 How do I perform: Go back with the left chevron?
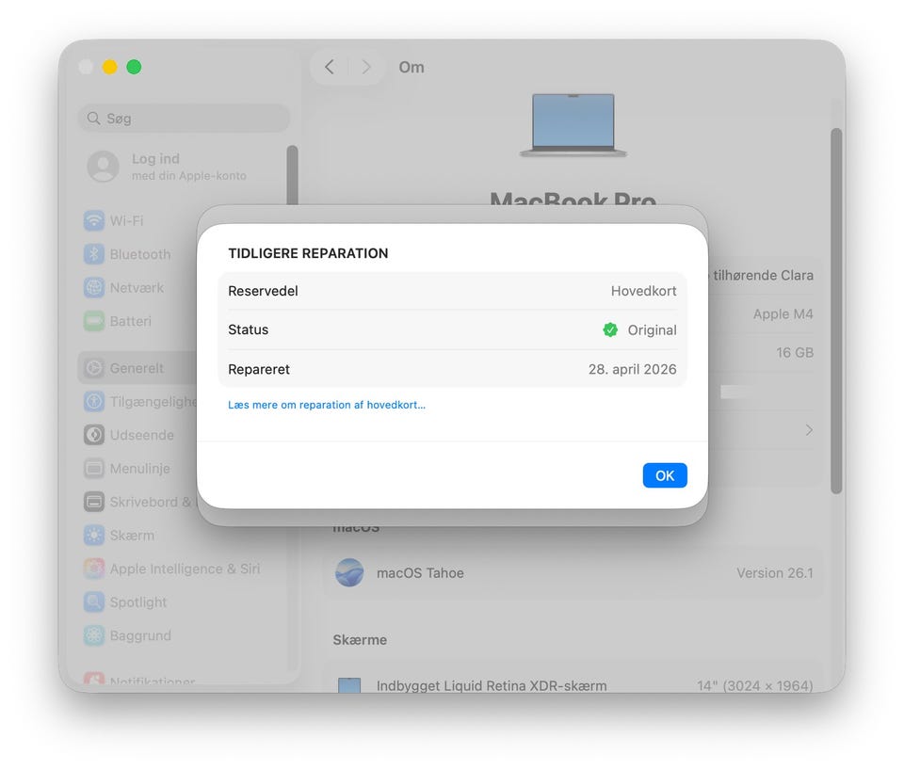tap(330, 67)
